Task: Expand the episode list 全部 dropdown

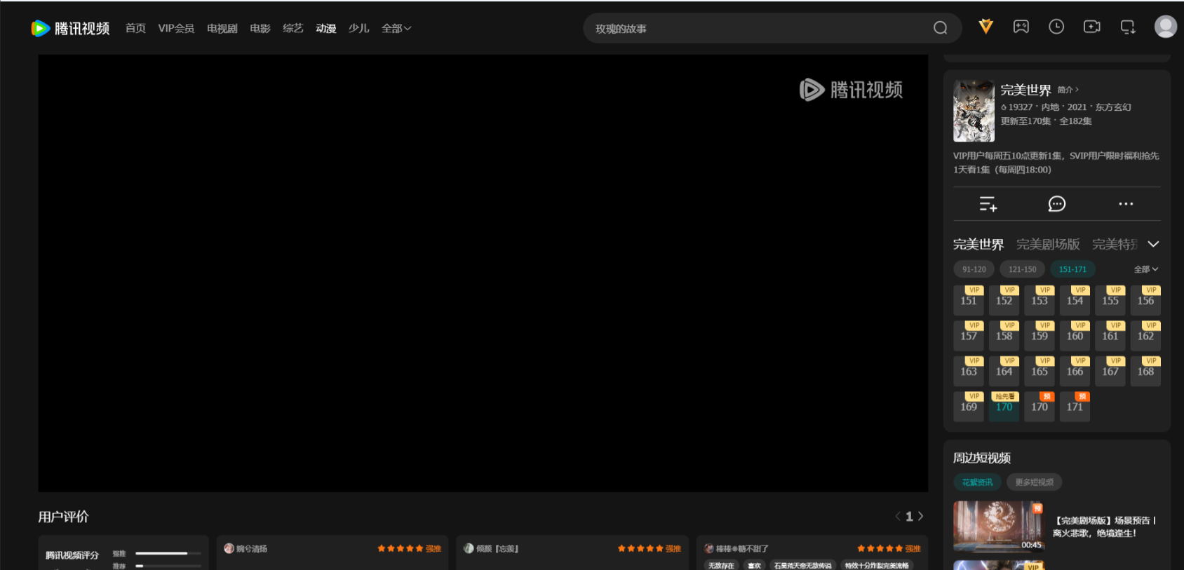Action: click(1145, 269)
